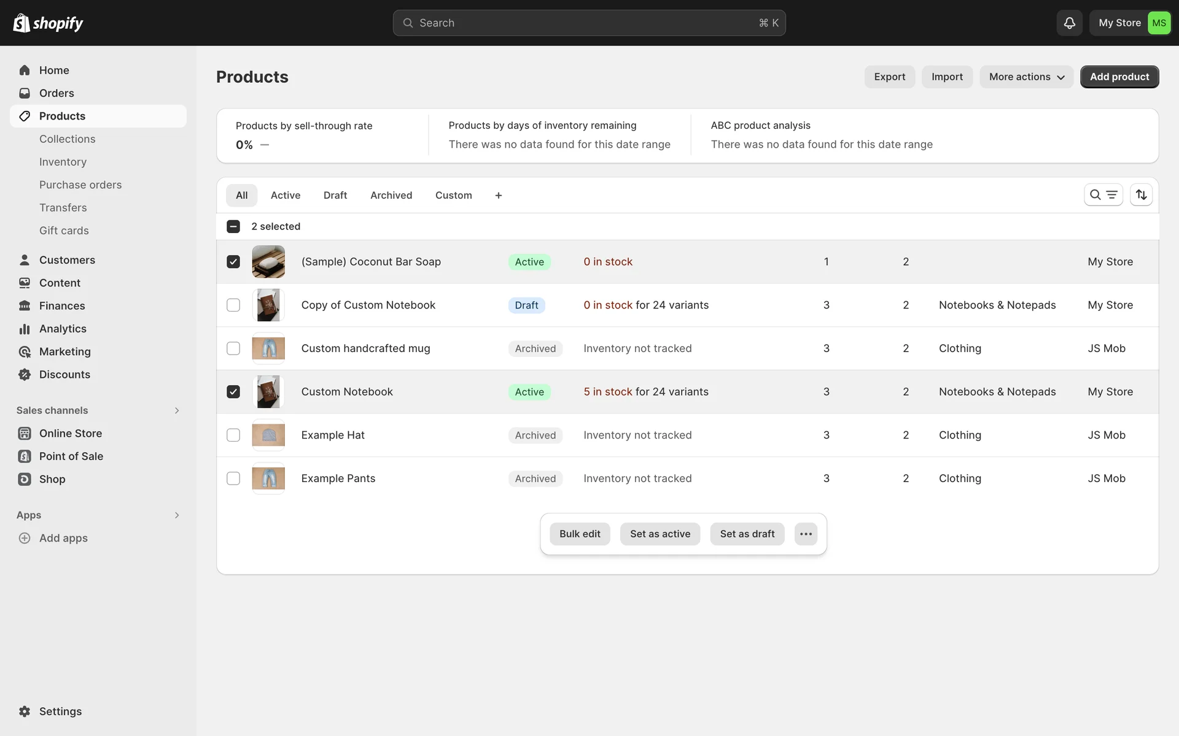
Task: Open the Analytics bar chart icon
Action: click(x=25, y=329)
